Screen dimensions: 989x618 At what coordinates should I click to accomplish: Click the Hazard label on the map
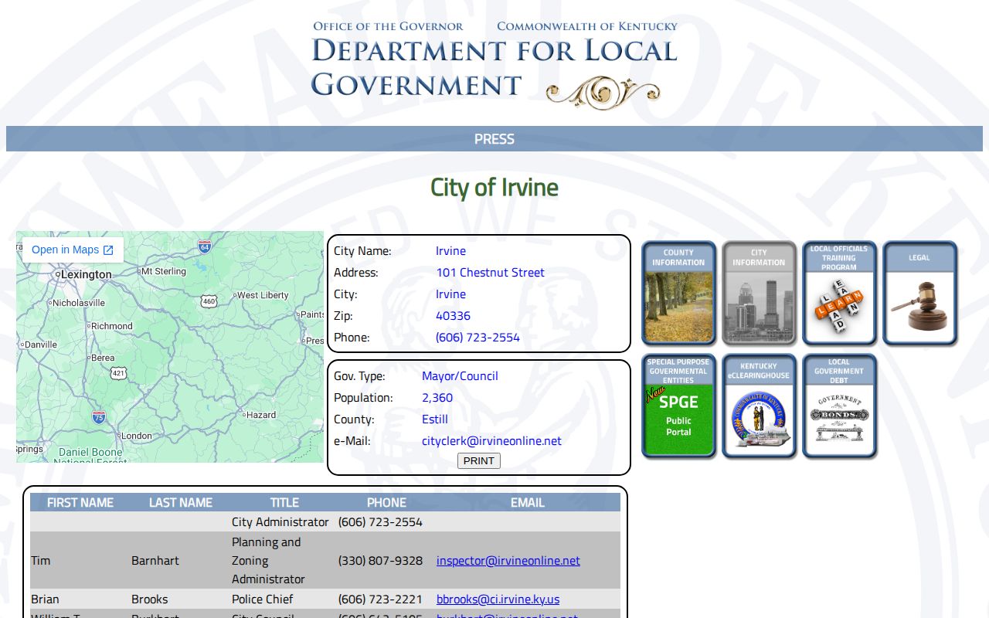click(x=260, y=415)
